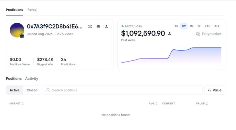Click the scan/QR icon beside wallet address
The width and height of the screenshot is (236, 130).
point(90,26)
